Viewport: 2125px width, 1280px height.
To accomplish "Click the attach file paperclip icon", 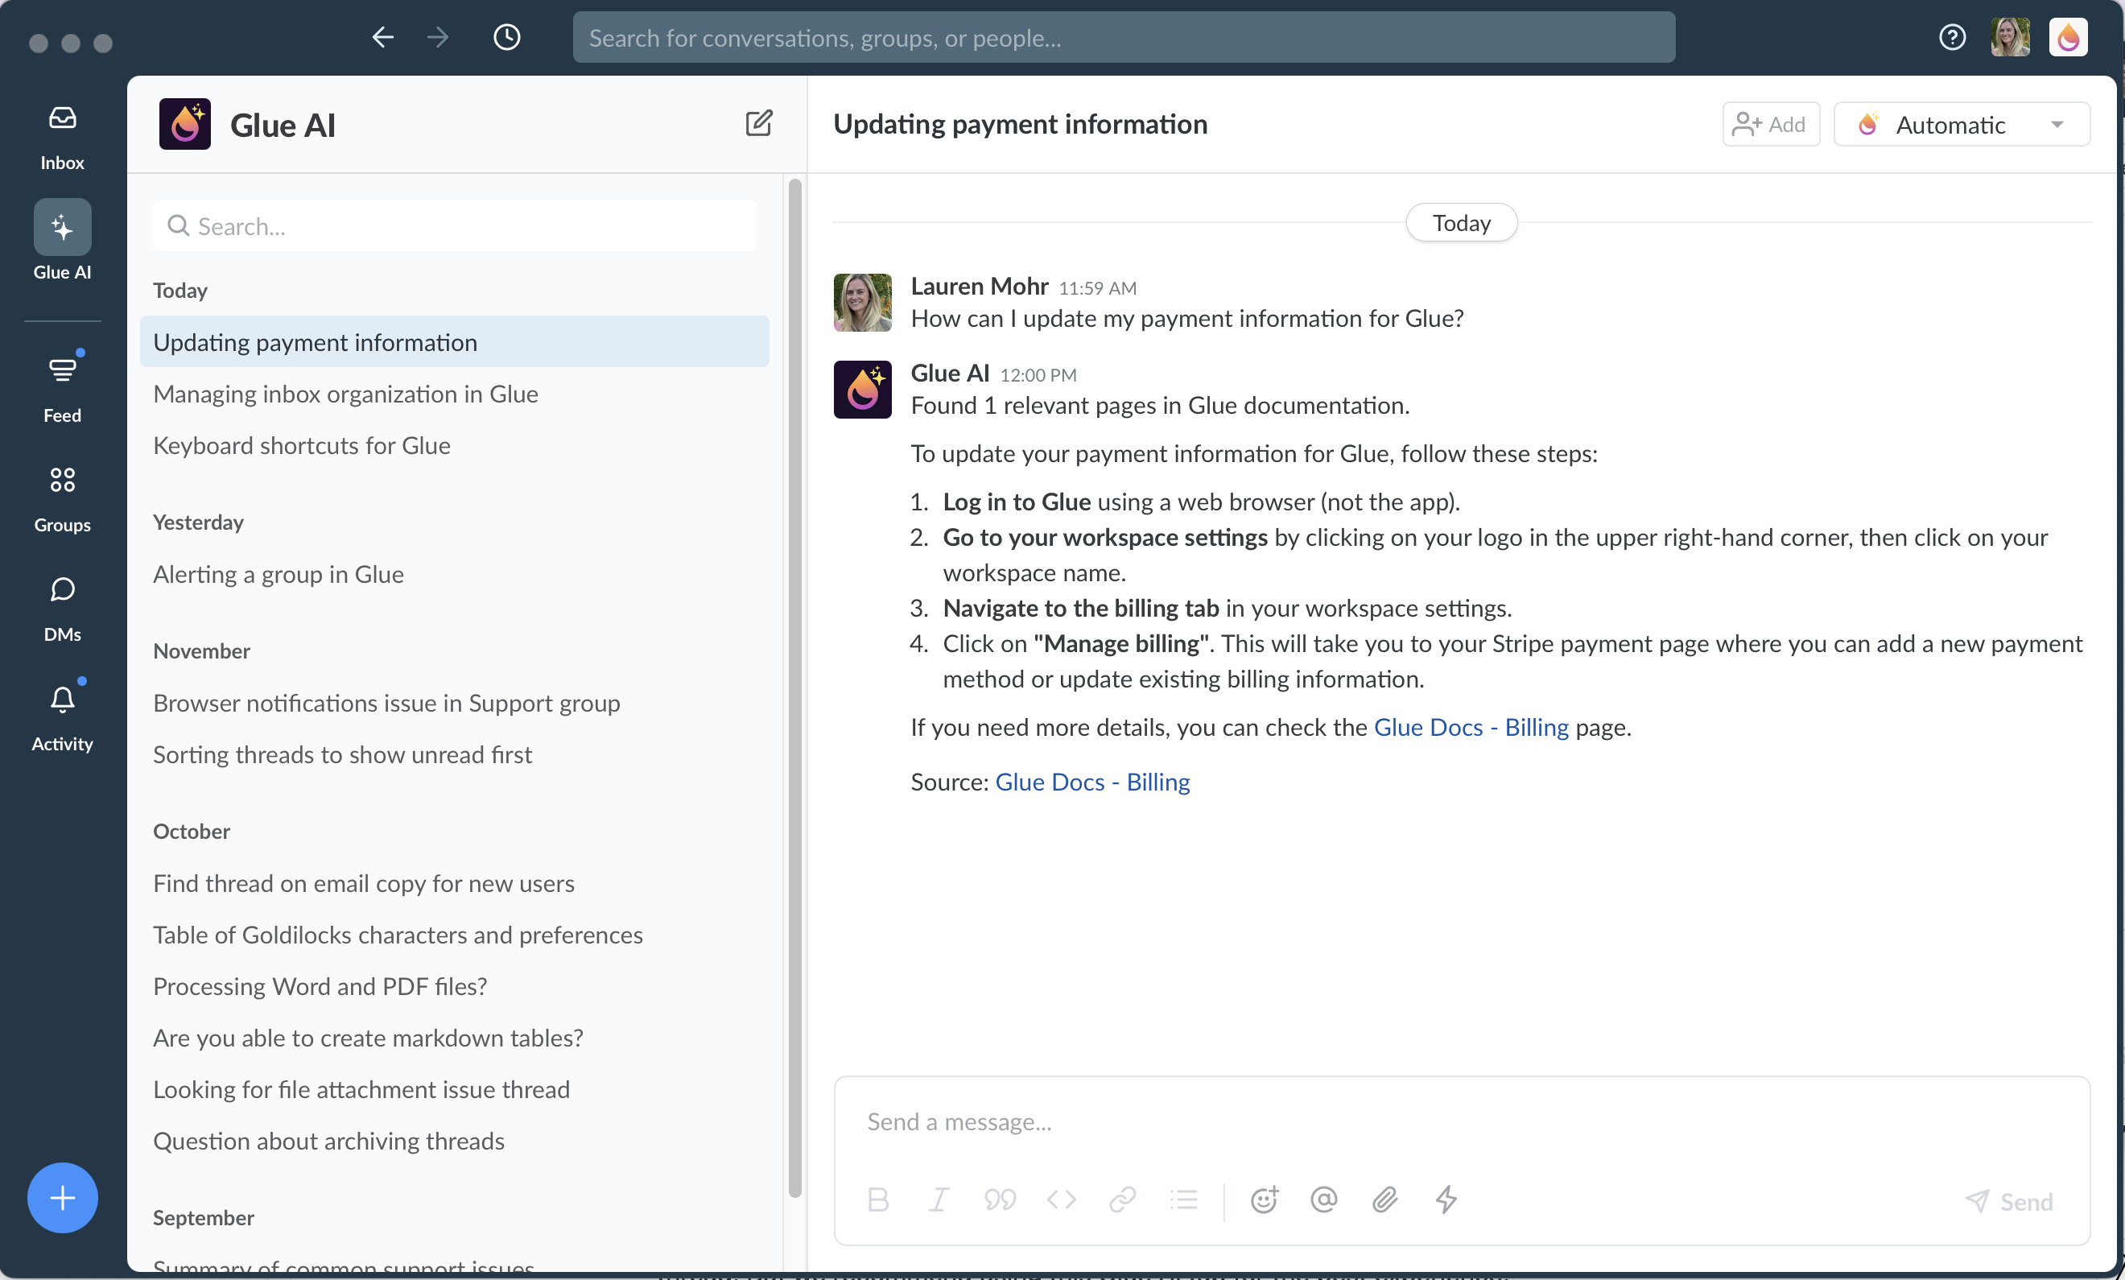I will coord(1385,1199).
